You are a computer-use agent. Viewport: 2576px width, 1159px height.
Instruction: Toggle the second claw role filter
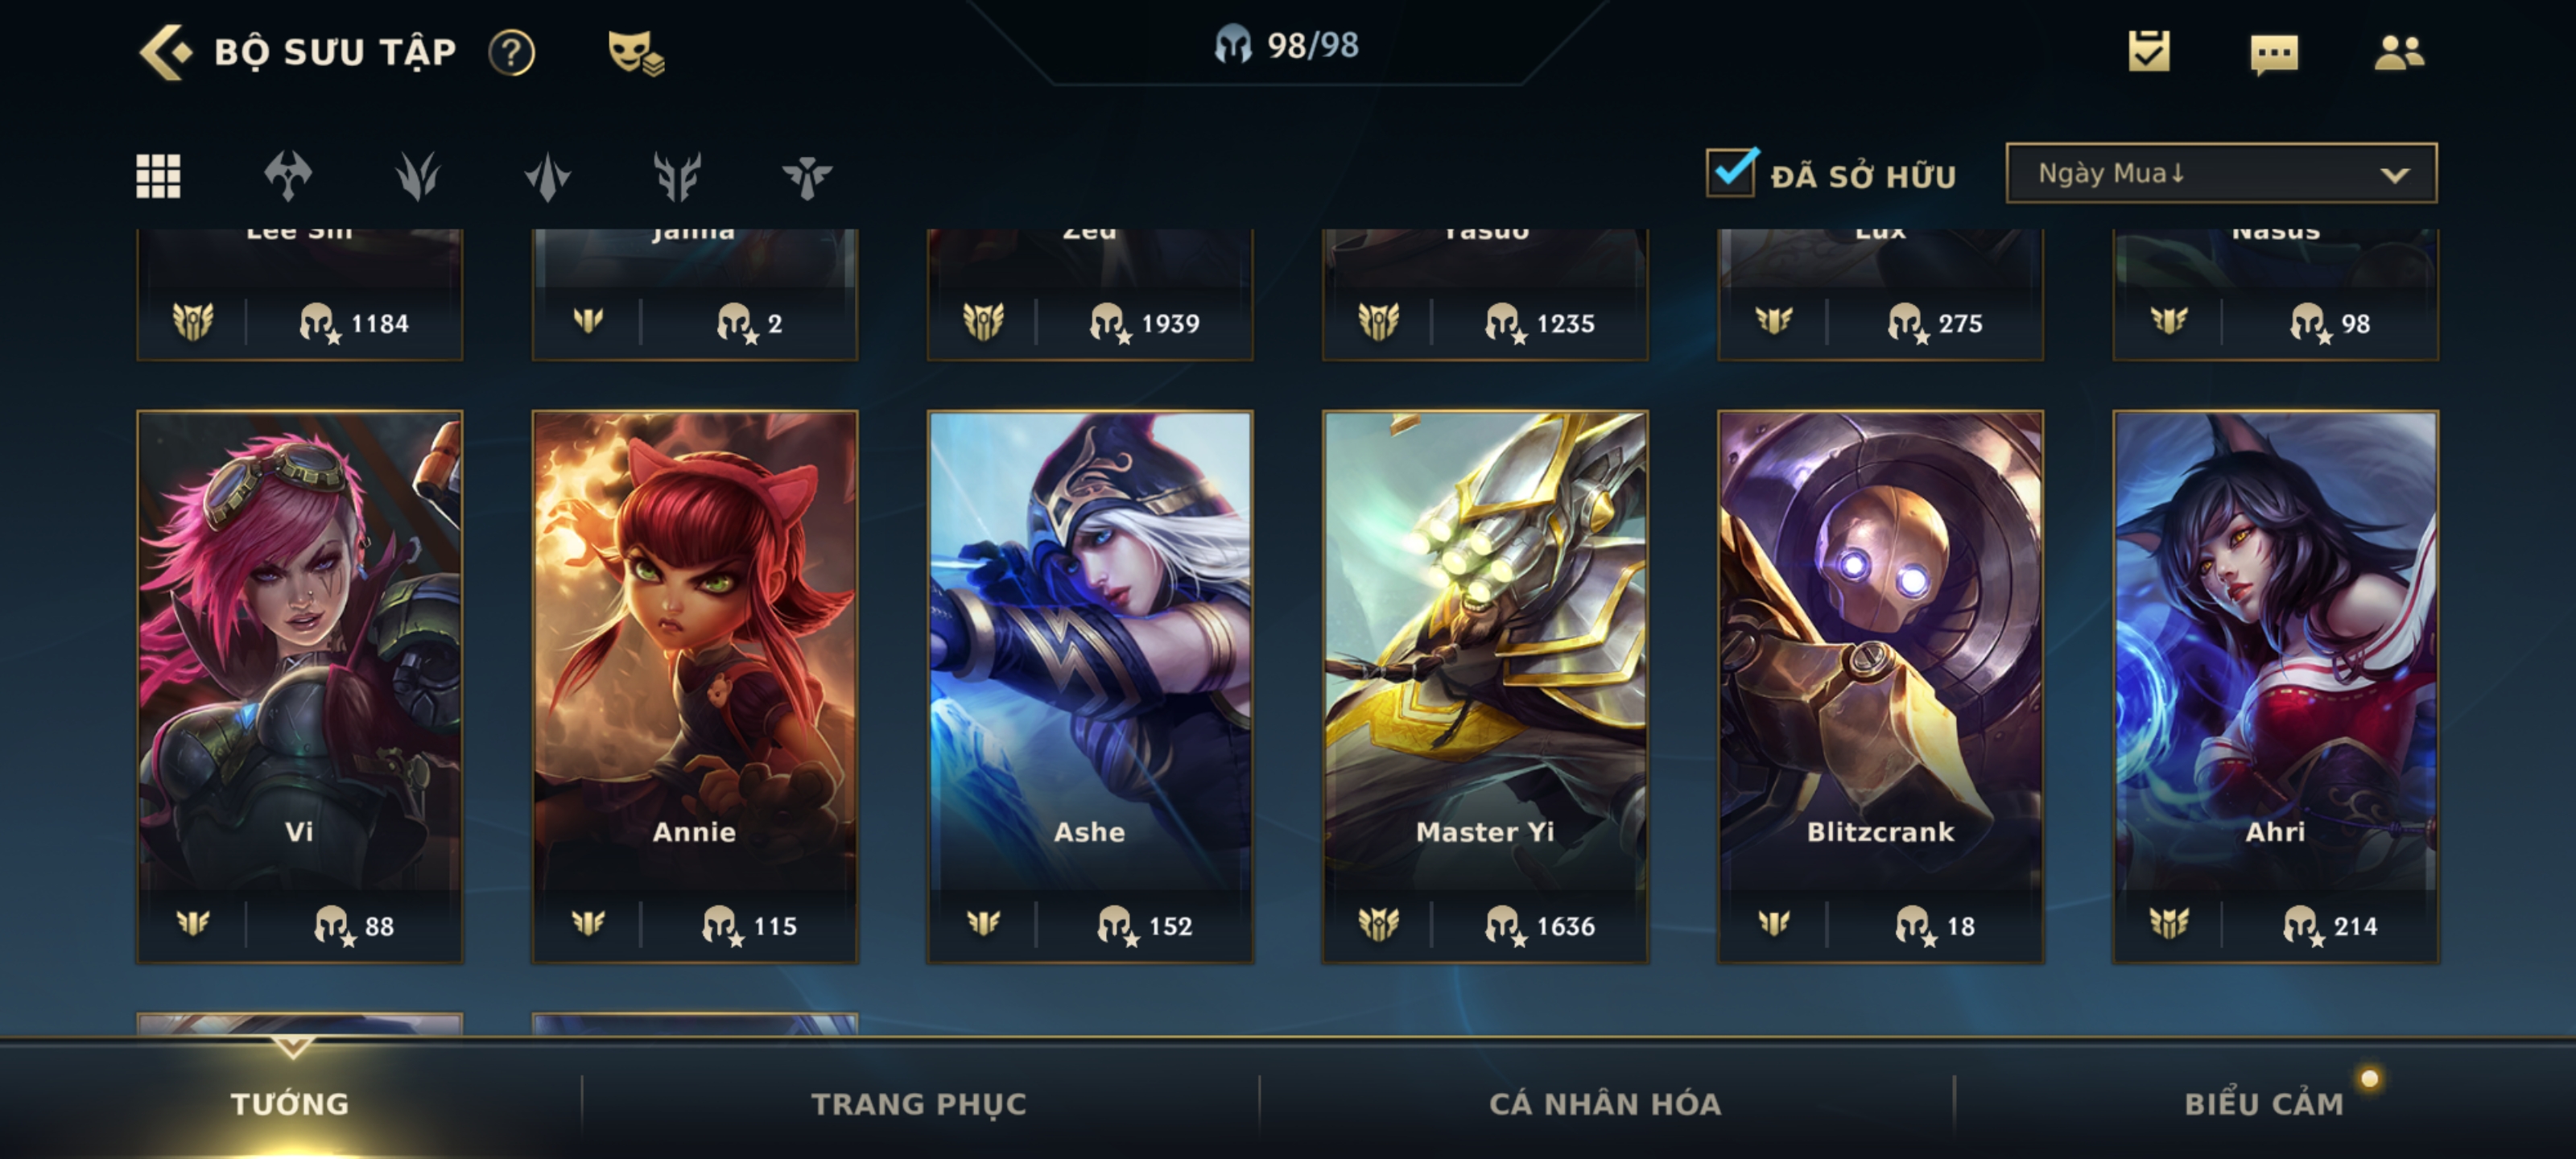[417, 176]
